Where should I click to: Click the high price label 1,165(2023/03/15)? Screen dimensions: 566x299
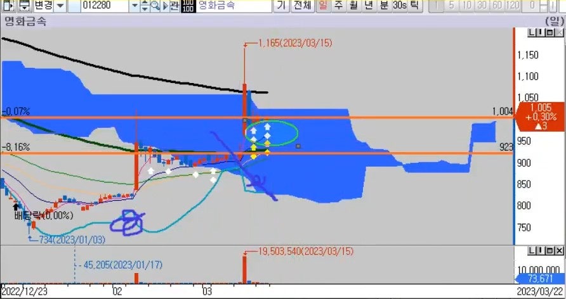[295, 43]
